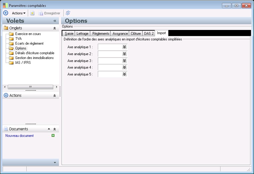The height and width of the screenshot is (174, 254).
Task: Click the blue circle icon left of Actions
Action: click(6, 13)
